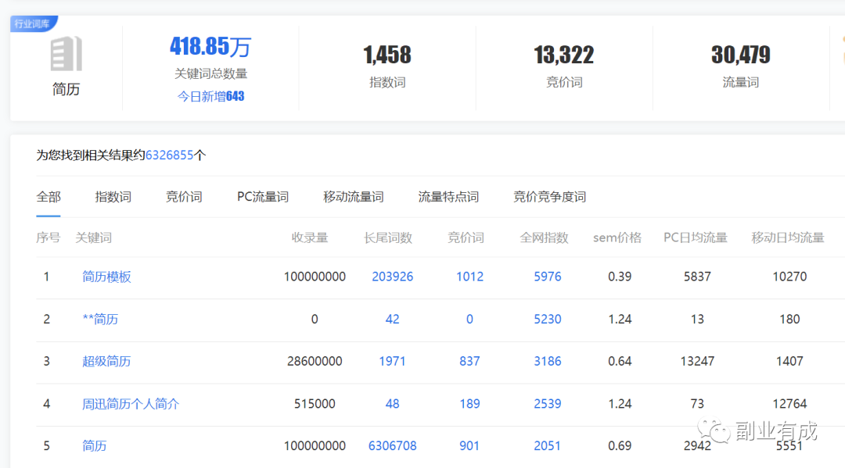Click index value 5976
The height and width of the screenshot is (468, 845).
(548, 277)
